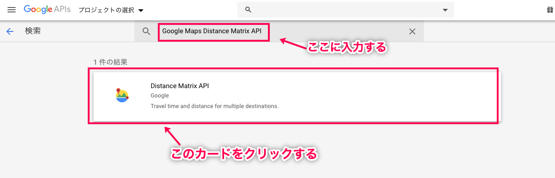This screenshot has height=178, width=555.
Task: Click the top bar search magnifier icon
Action: (x=248, y=10)
